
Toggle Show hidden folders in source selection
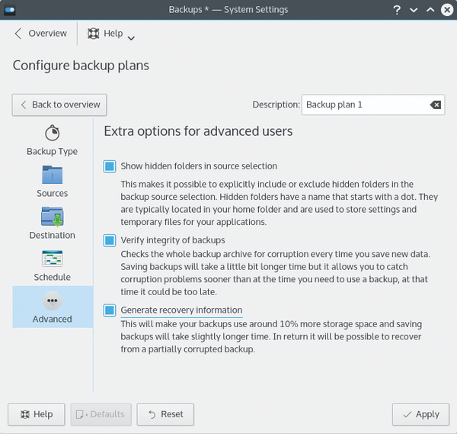click(x=109, y=166)
